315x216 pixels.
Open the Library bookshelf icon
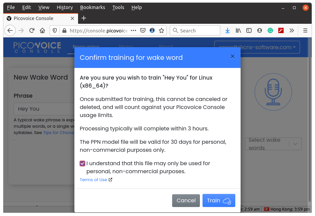click(x=238, y=30)
